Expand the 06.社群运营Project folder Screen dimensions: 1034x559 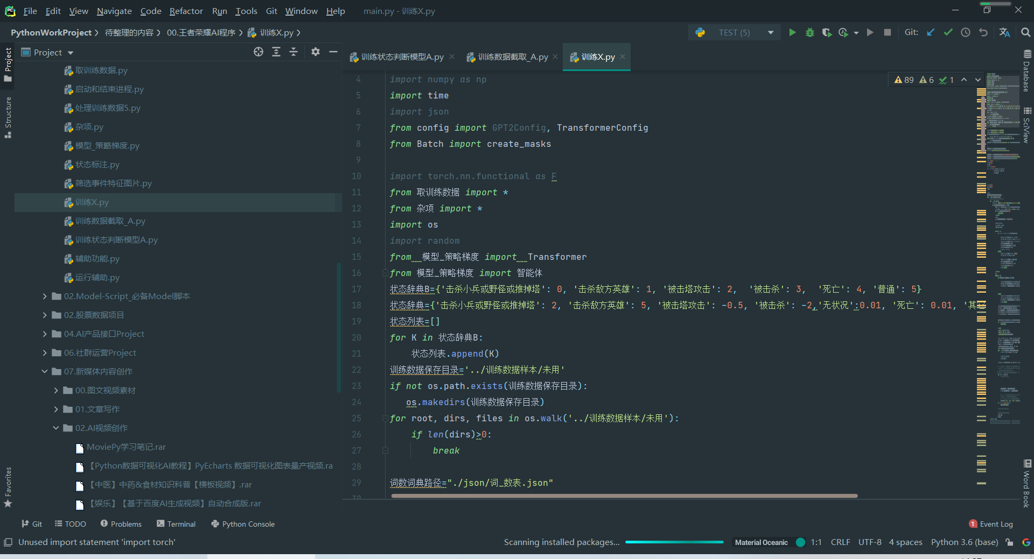(x=45, y=352)
